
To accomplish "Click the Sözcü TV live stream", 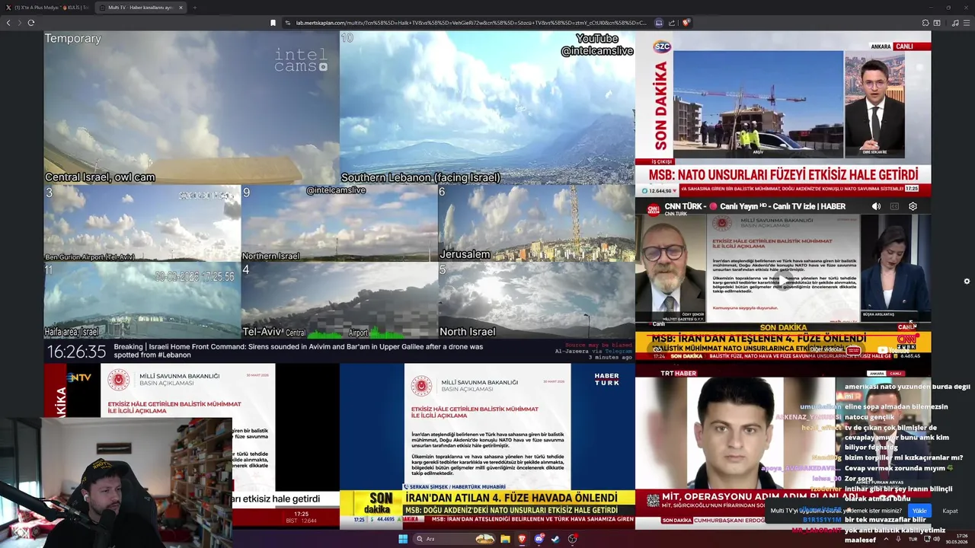I will point(783,113).
